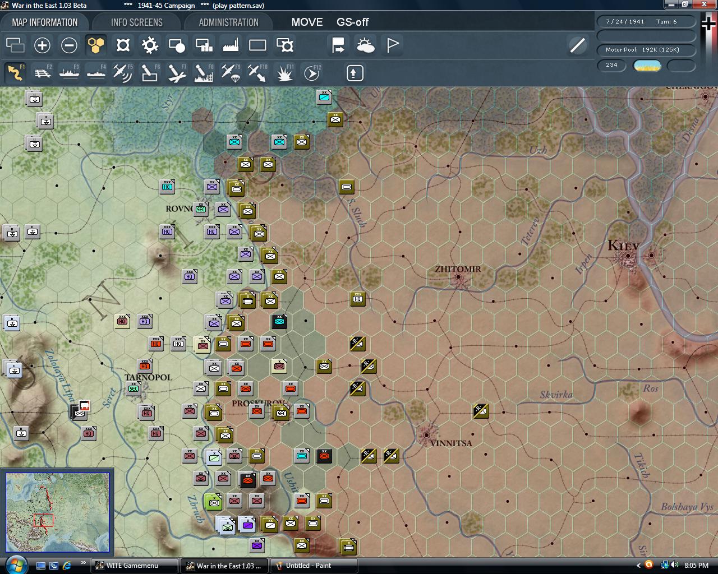Click the weather condition indicator
718x574 pixels.
click(x=647, y=66)
